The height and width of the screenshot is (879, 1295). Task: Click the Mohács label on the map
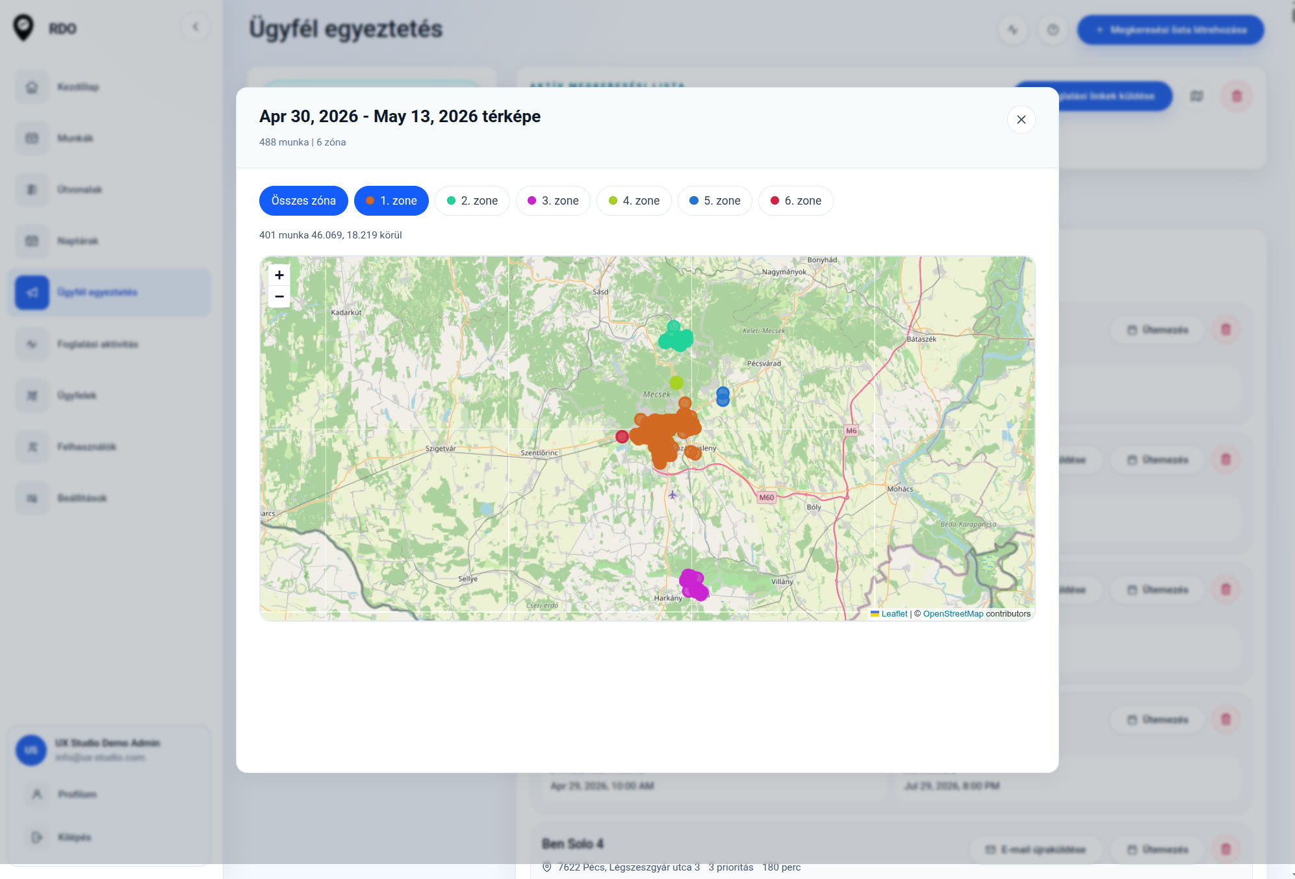point(900,489)
